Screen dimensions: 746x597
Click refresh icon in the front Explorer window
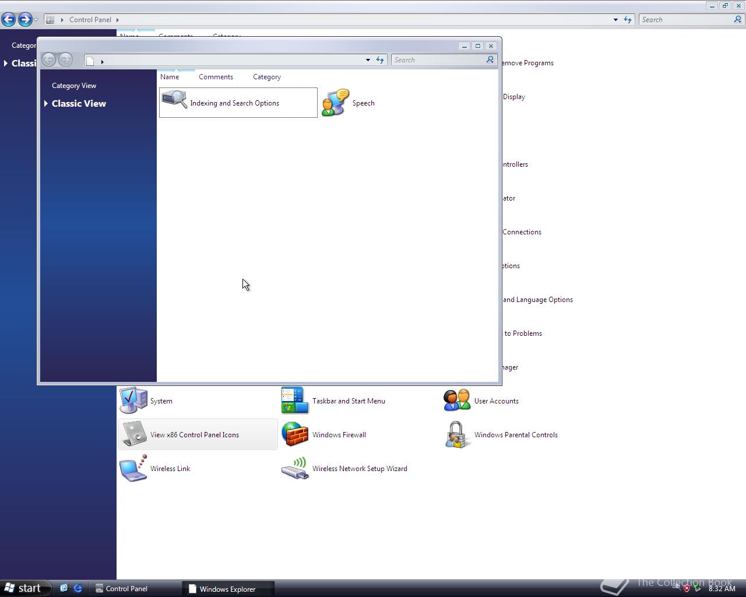380,59
